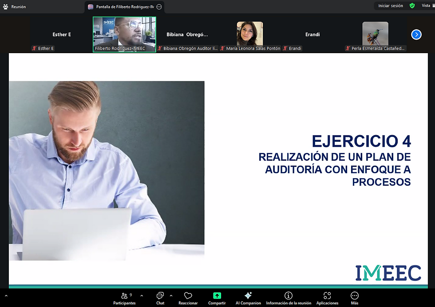Open the Participantes panel
The height and width of the screenshot is (307, 435).
pyautogui.click(x=124, y=299)
